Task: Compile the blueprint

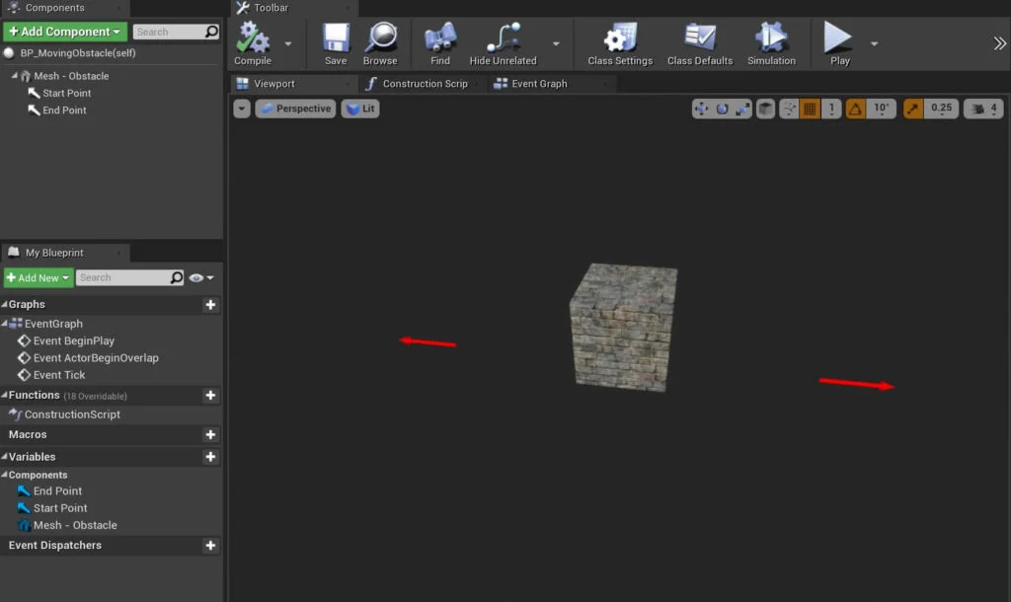Action: [x=253, y=42]
